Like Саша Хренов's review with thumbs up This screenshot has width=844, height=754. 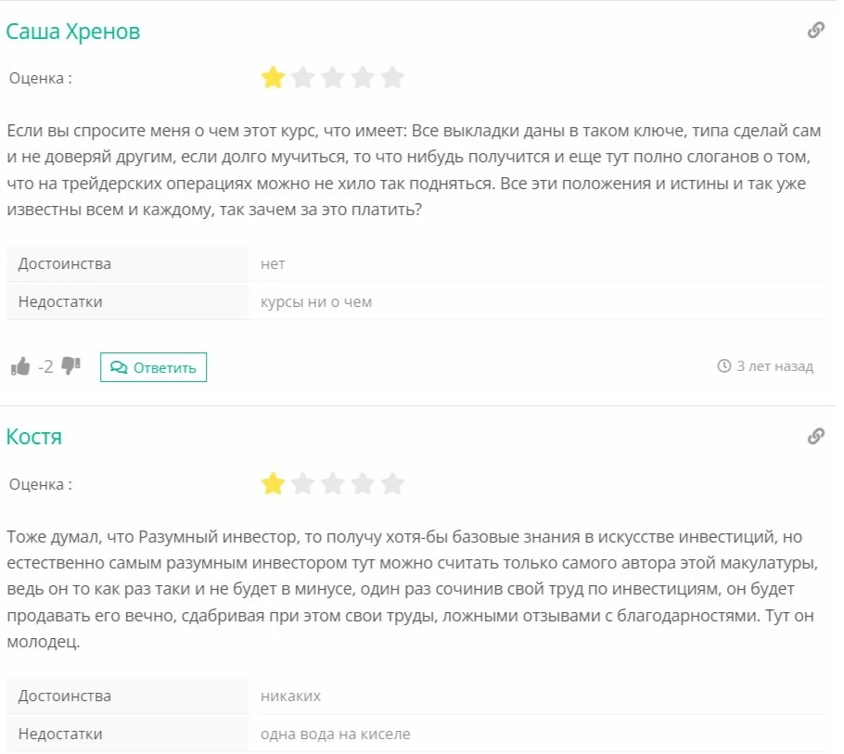20,366
